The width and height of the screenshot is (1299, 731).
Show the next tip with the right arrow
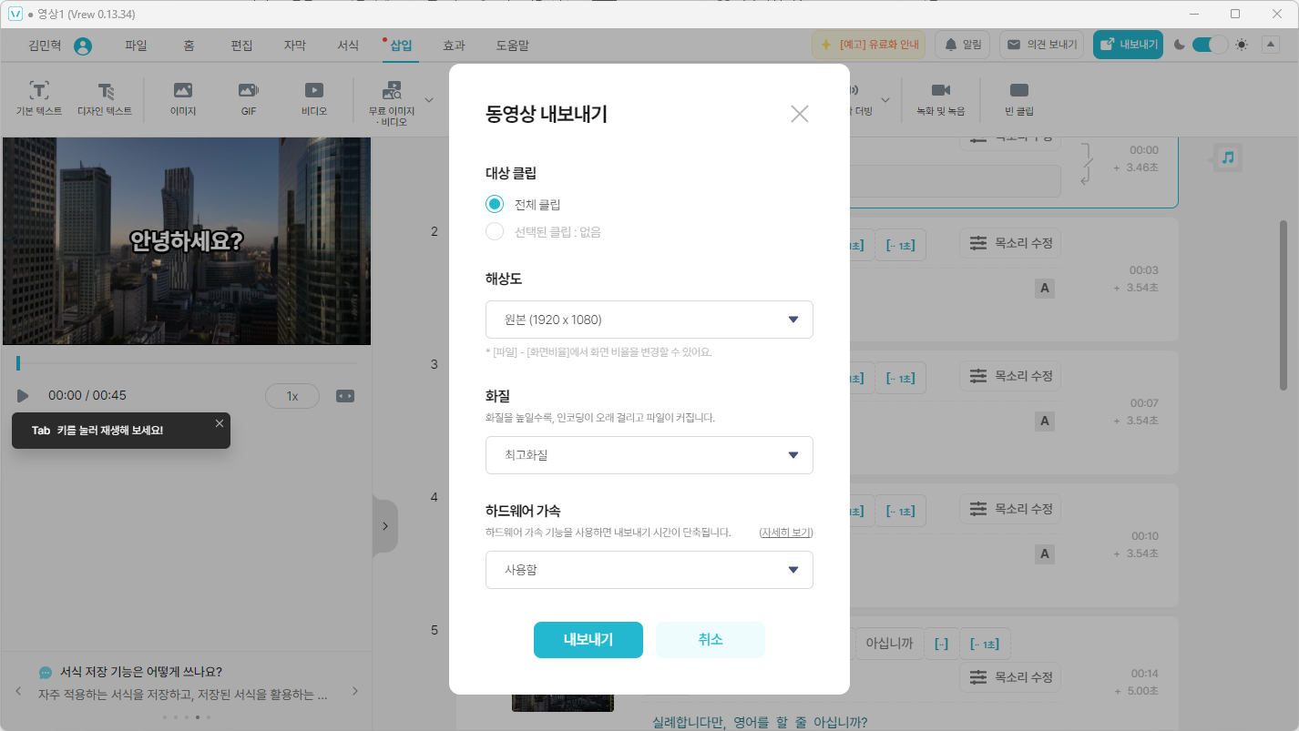pos(355,691)
